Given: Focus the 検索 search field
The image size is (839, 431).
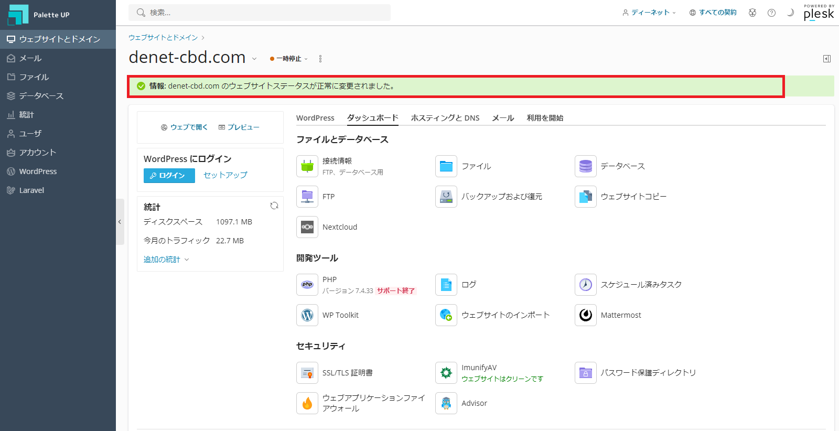Looking at the screenshot, I should [x=260, y=13].
